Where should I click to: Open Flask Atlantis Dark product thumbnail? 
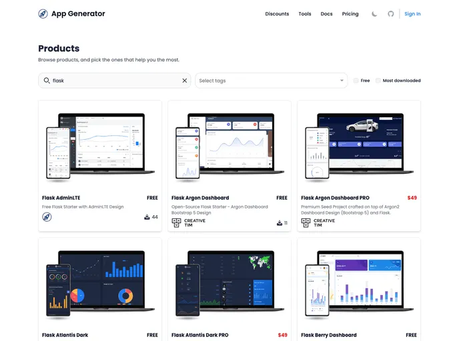[100, 280]
